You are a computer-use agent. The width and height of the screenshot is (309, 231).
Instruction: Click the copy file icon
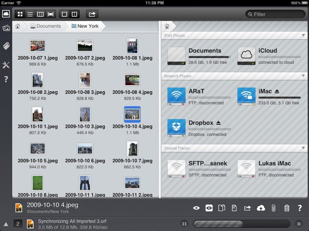(222, 208)
